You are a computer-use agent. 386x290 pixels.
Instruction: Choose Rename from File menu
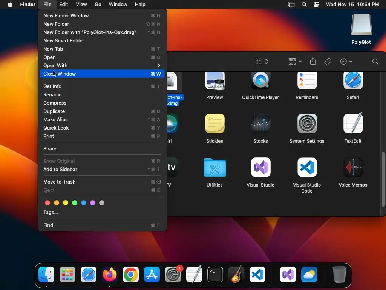(x=102, y=95)
